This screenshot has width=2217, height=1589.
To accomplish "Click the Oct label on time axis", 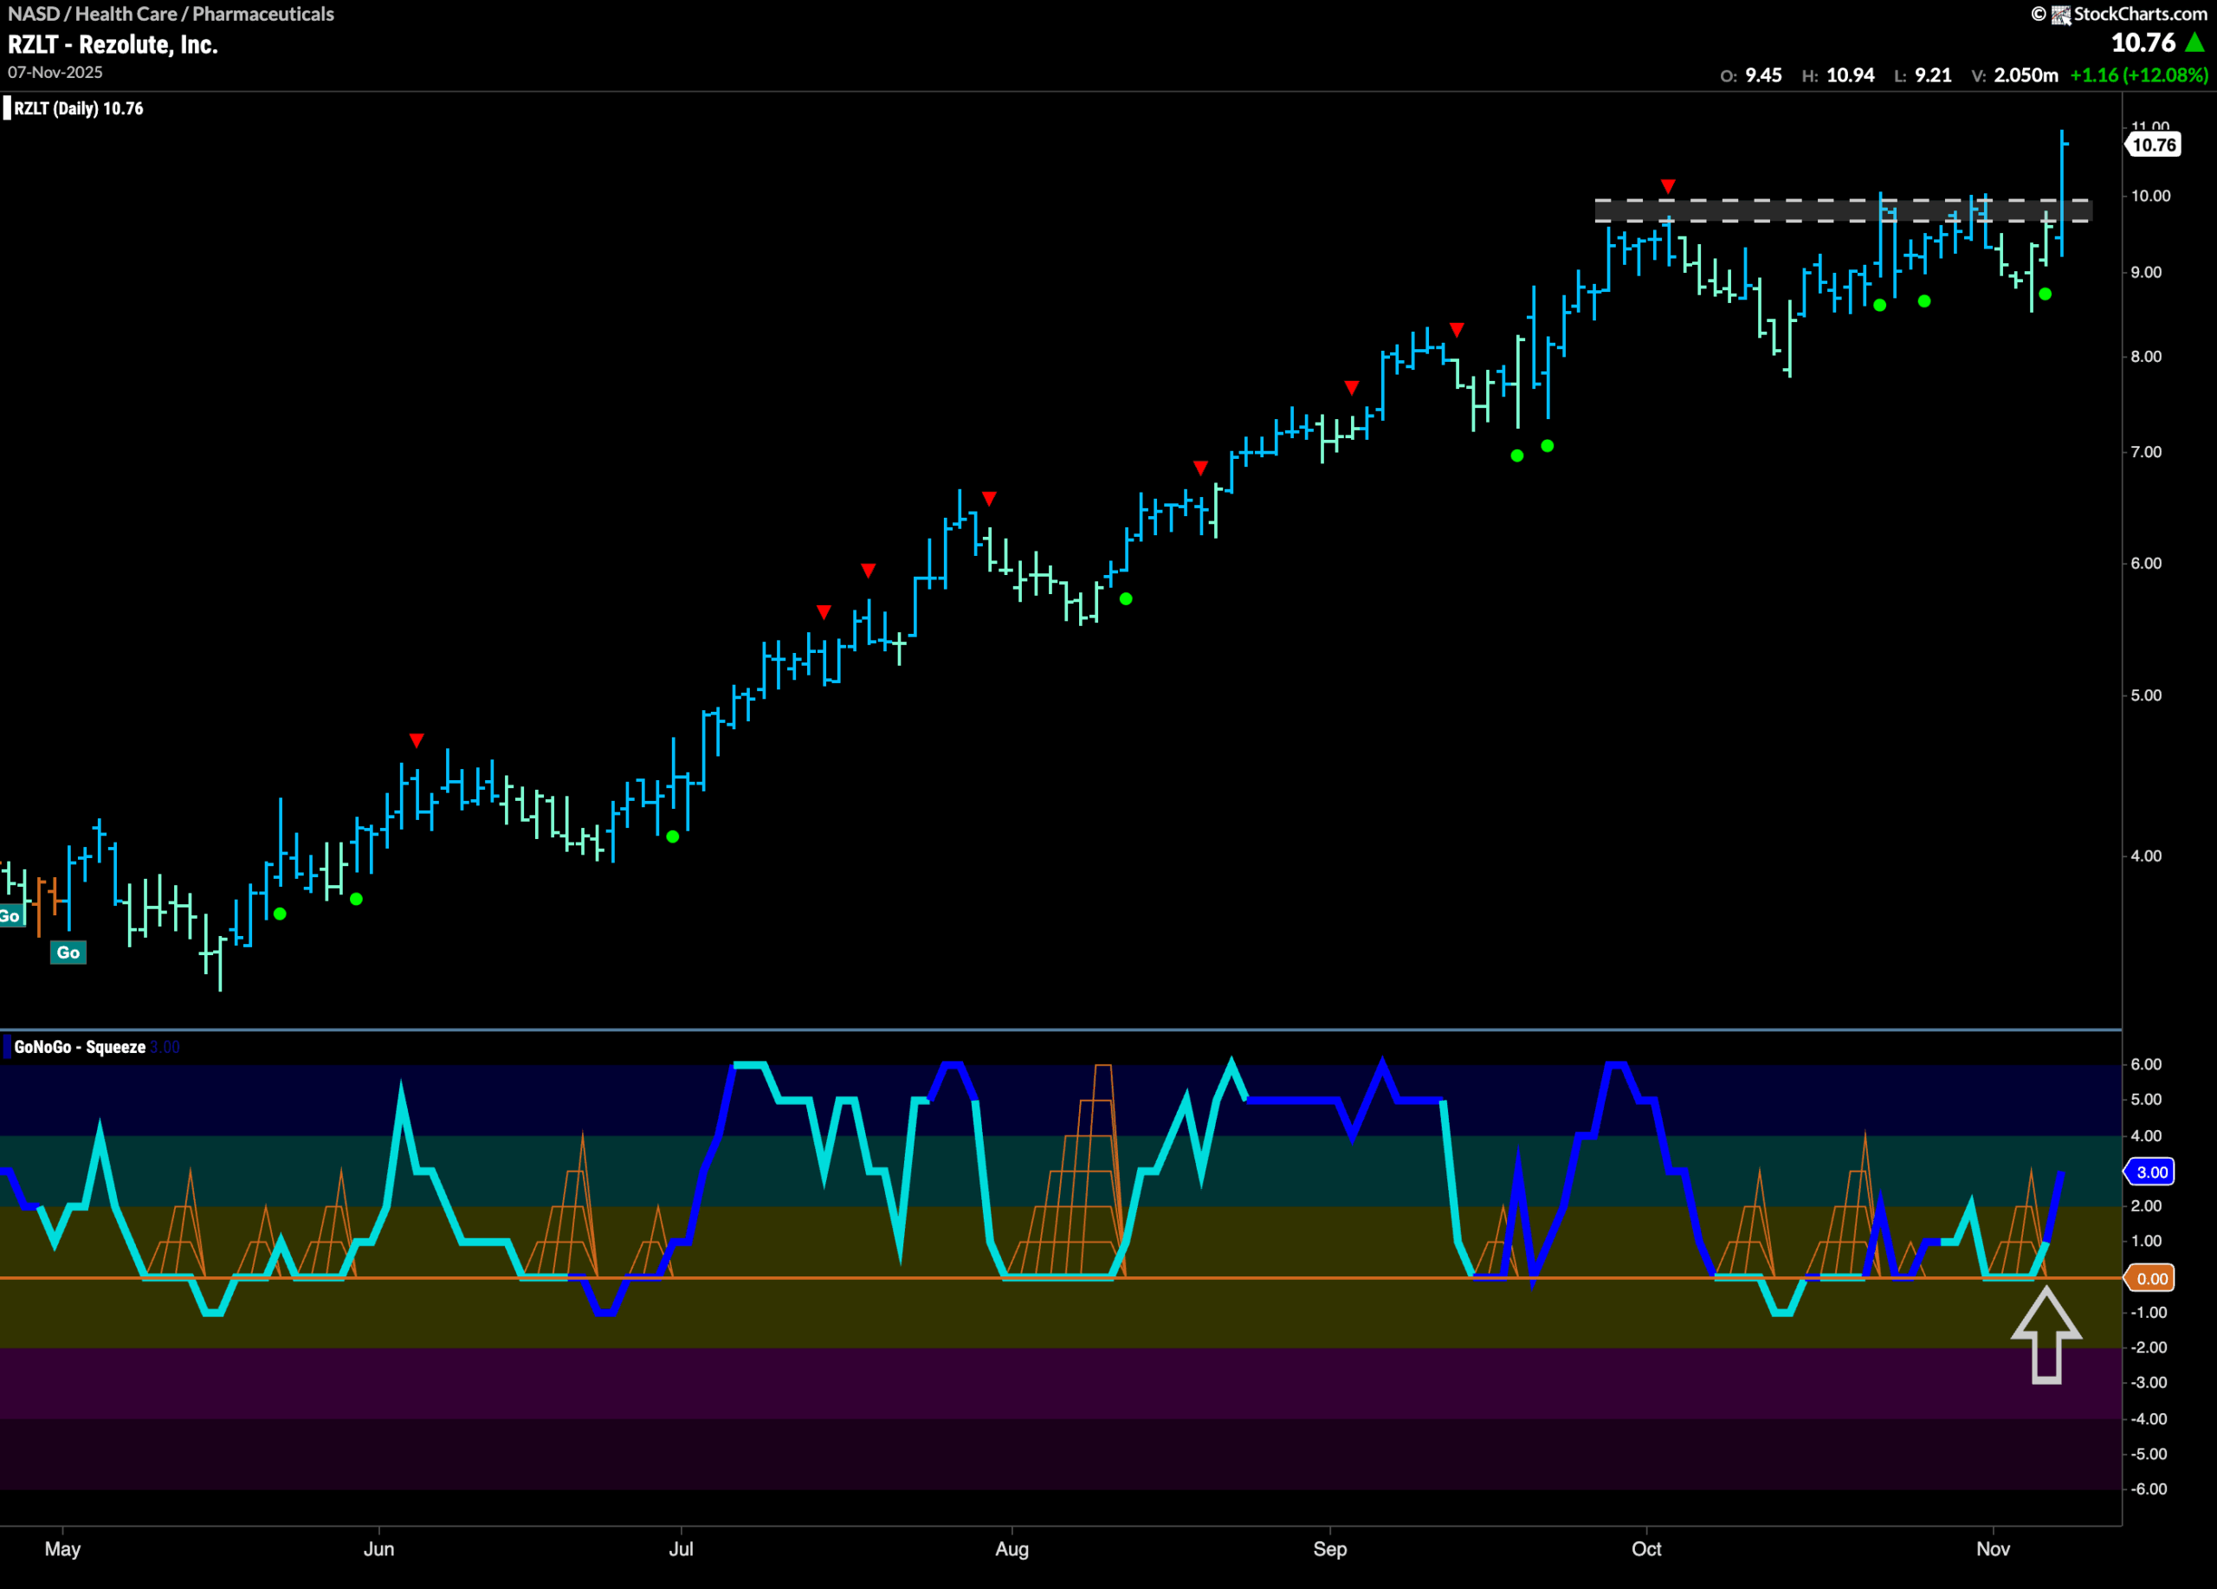I will pyautogui.click(x=1646, y=1549).
